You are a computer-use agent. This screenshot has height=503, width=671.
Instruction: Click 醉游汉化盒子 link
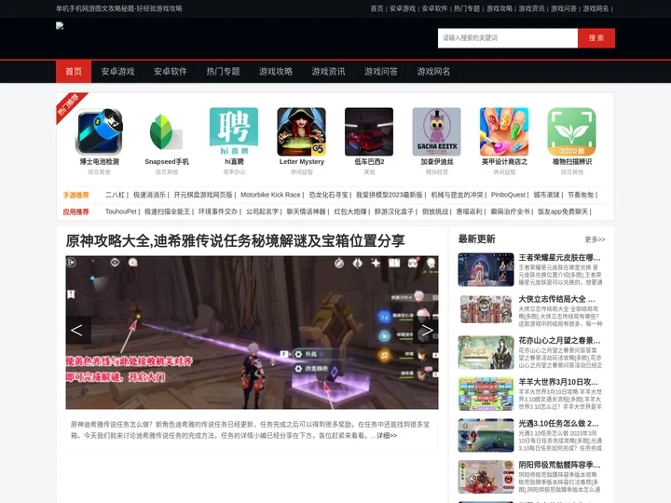pyautogui.click(x=394, y=211)
